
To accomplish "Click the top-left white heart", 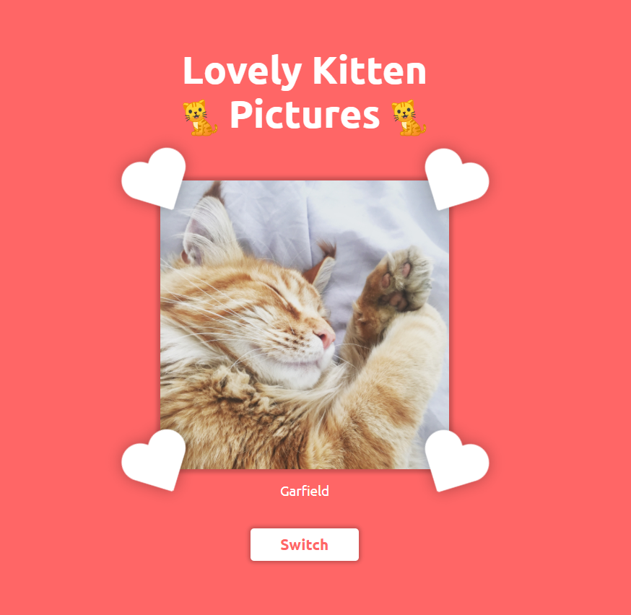I will pyautogui.click(x=154, y=178).
